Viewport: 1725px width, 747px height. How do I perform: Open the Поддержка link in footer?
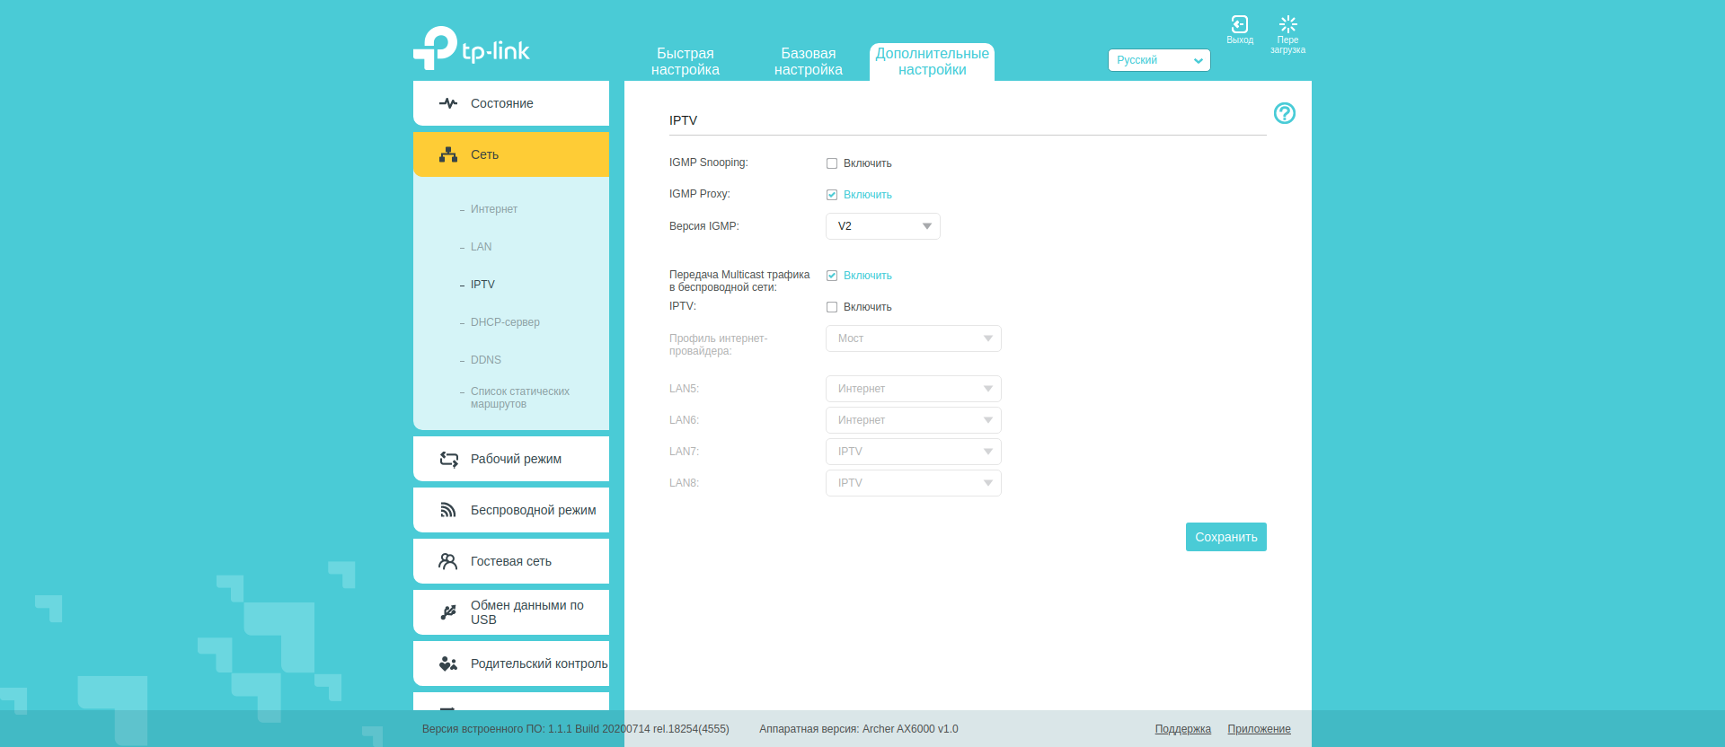point(1182,729)
